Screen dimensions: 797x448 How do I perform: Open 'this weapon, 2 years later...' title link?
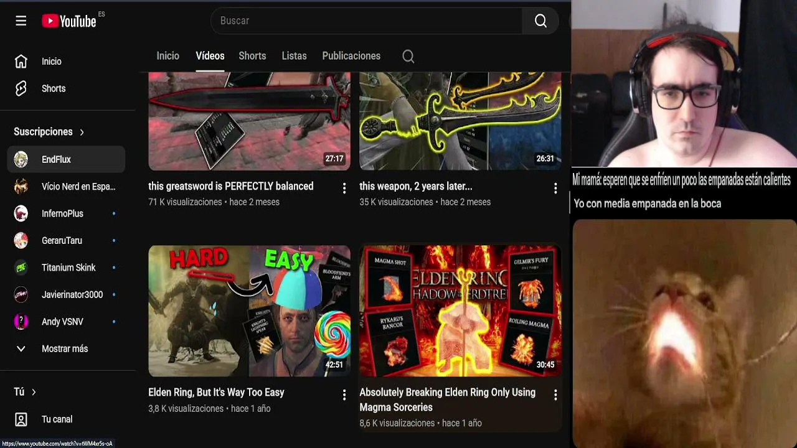click(416, 186)
